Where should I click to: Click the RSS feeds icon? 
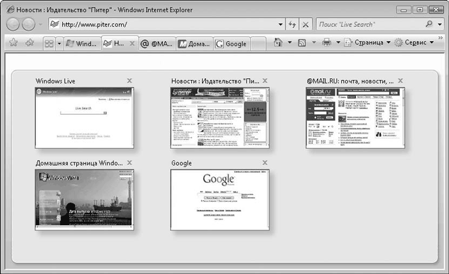pos(301,44)
